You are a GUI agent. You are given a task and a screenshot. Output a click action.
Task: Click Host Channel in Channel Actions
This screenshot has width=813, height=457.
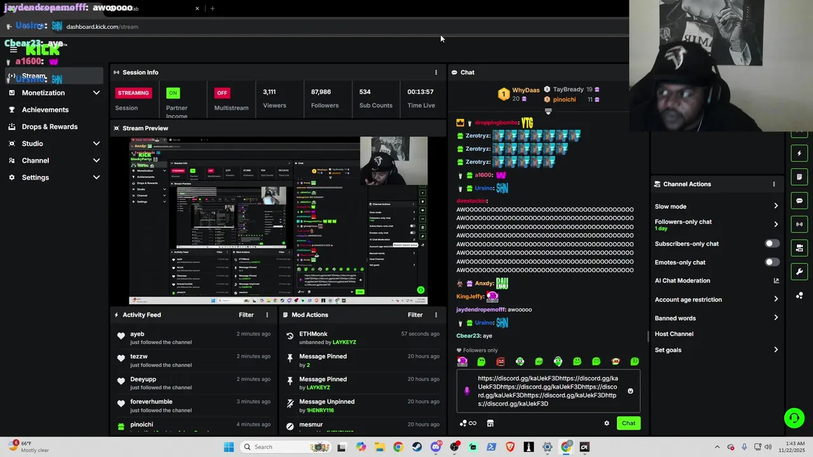click(674, 334)
